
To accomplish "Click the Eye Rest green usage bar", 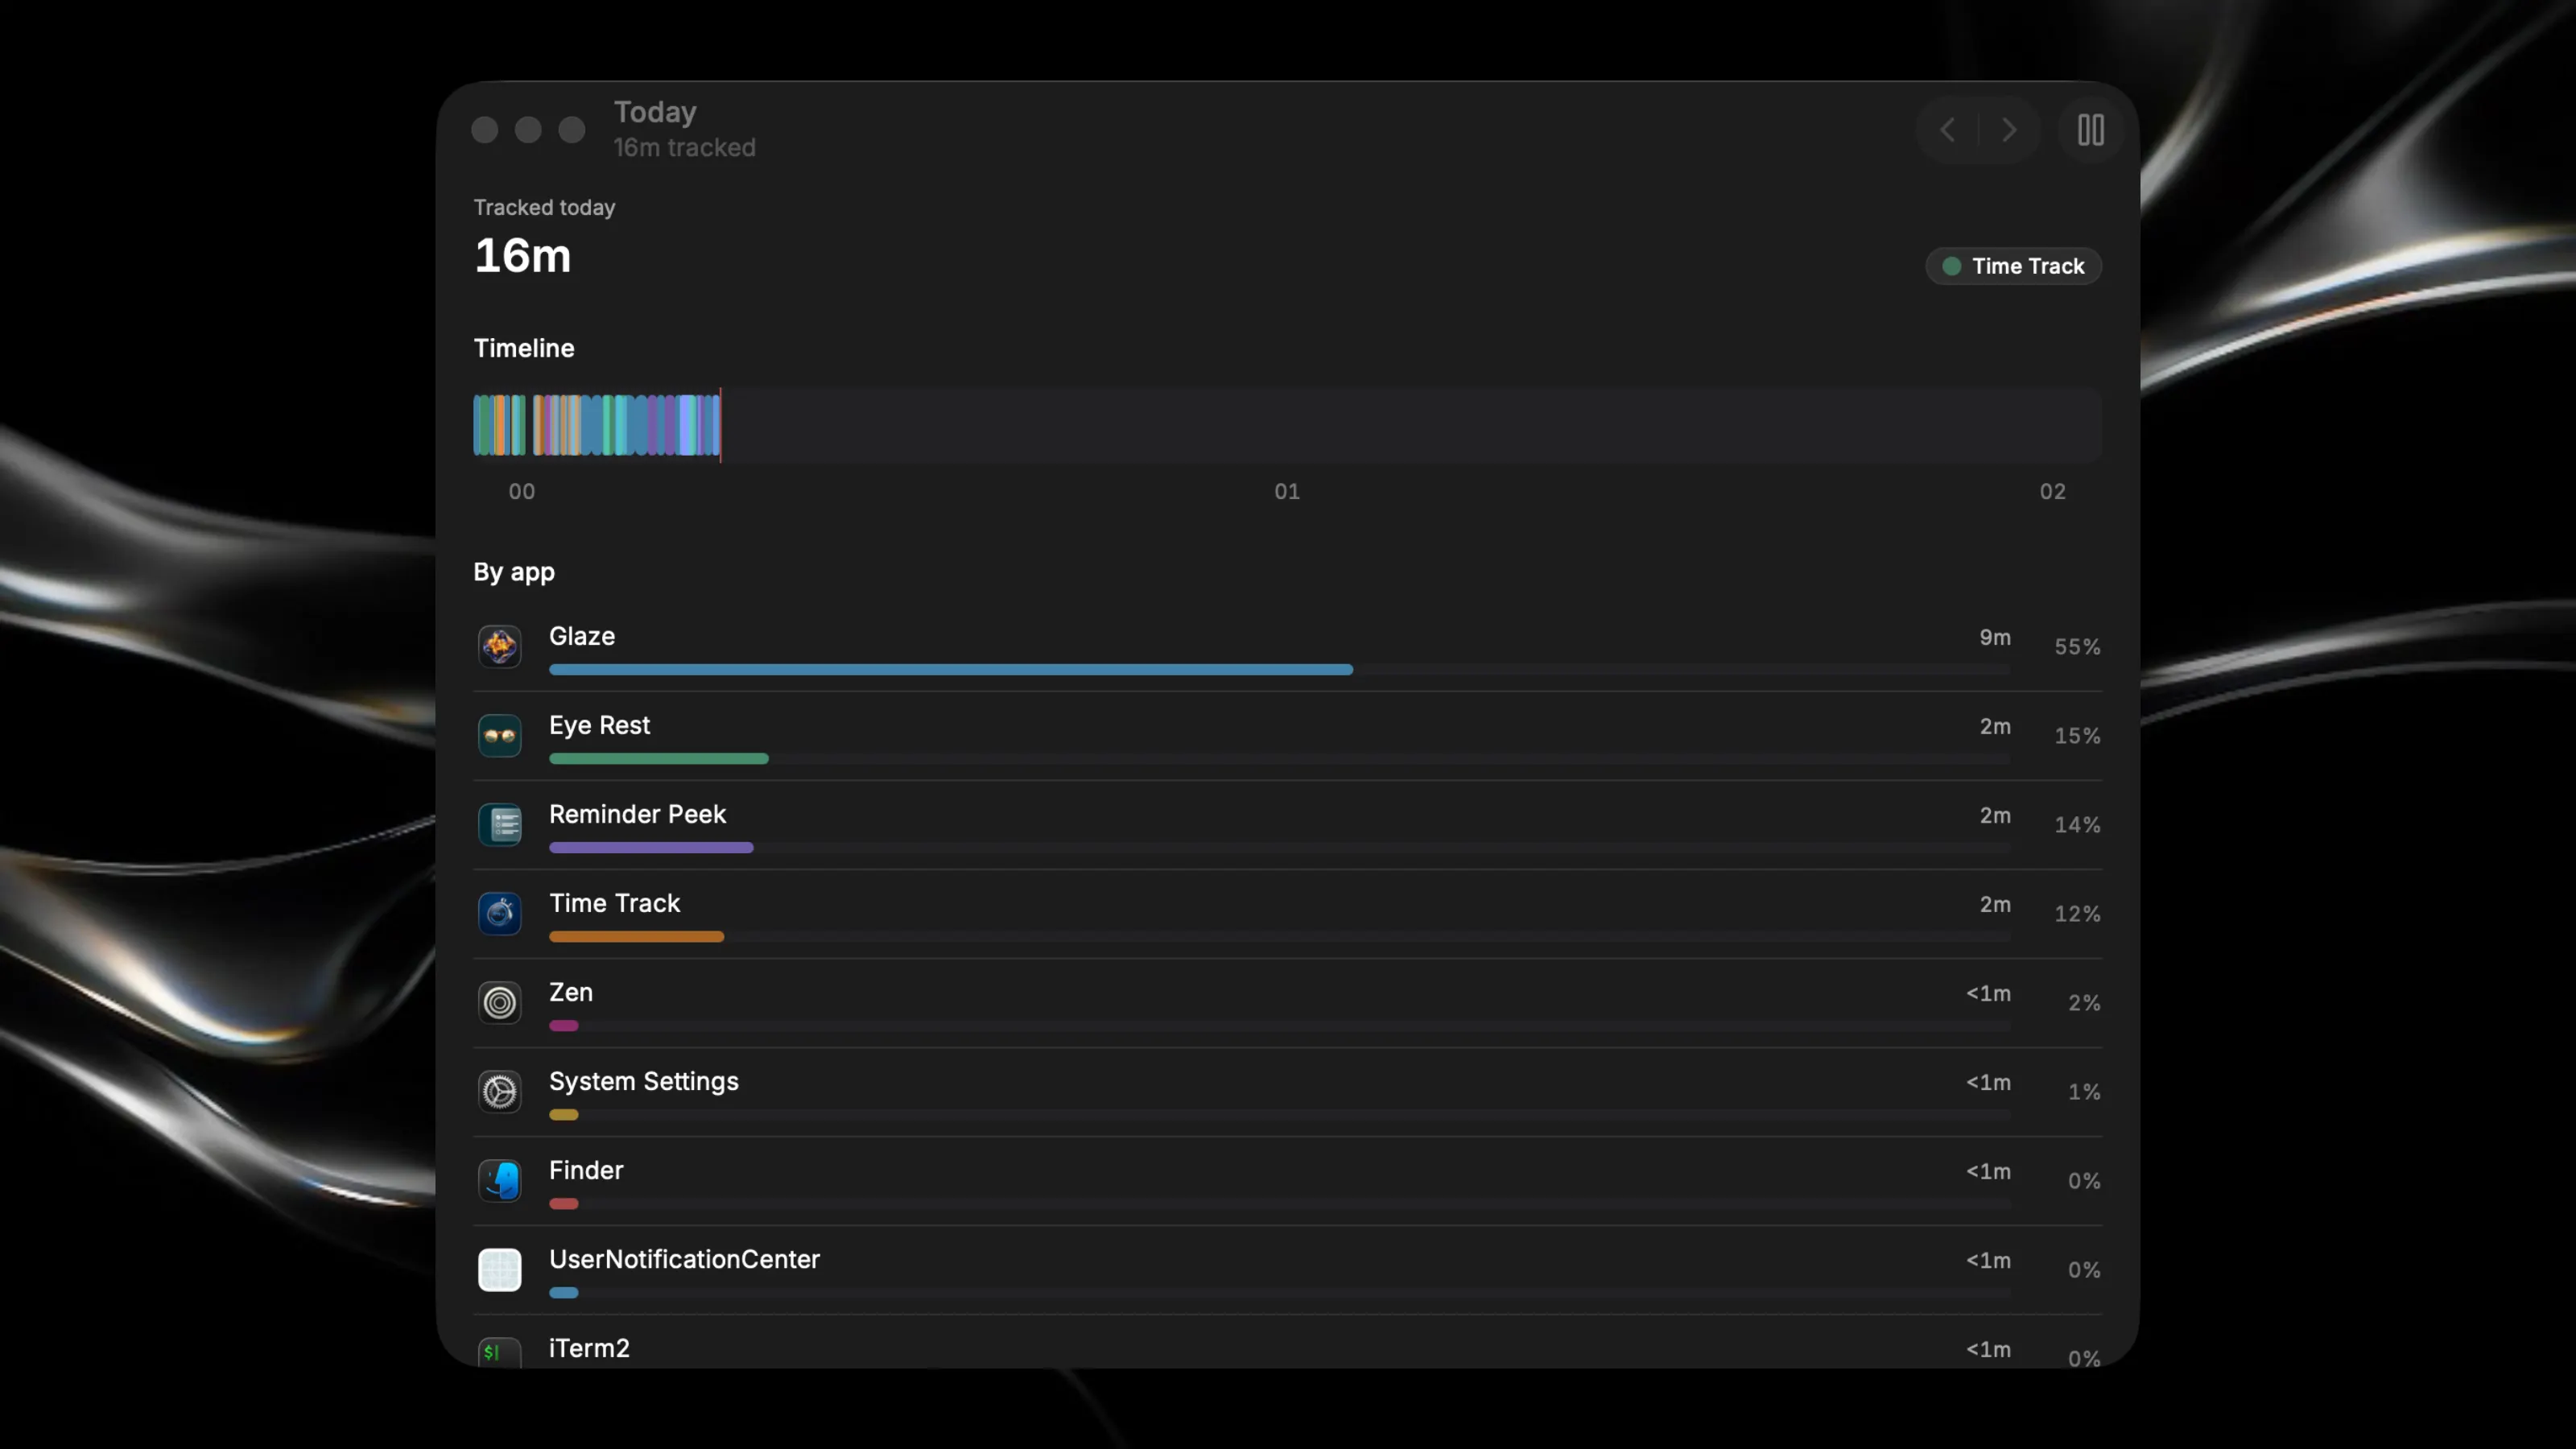I will [659, 758].
